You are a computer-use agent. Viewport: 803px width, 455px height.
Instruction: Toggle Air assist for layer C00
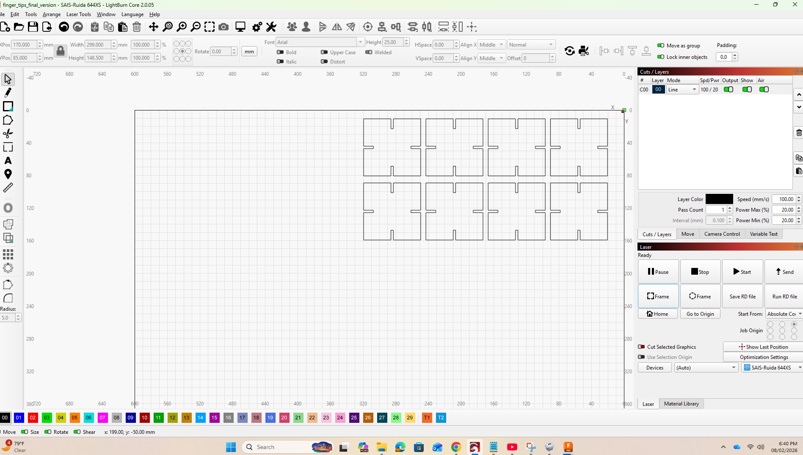tap(764, 89)
